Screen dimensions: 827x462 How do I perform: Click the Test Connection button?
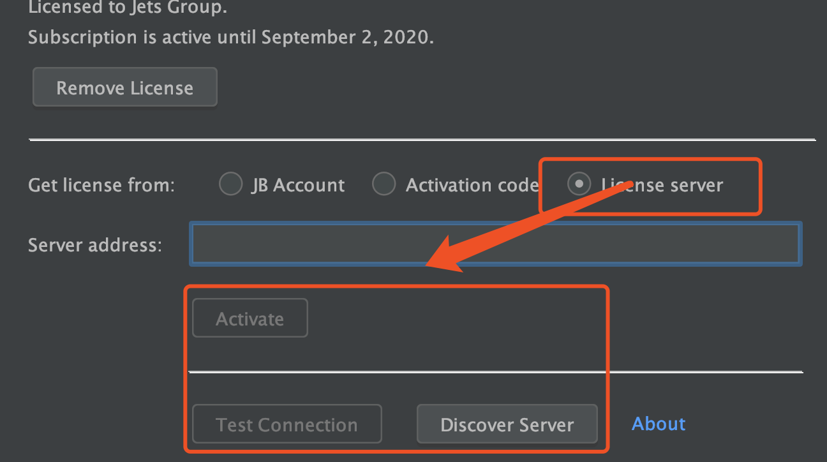point(287,424)
